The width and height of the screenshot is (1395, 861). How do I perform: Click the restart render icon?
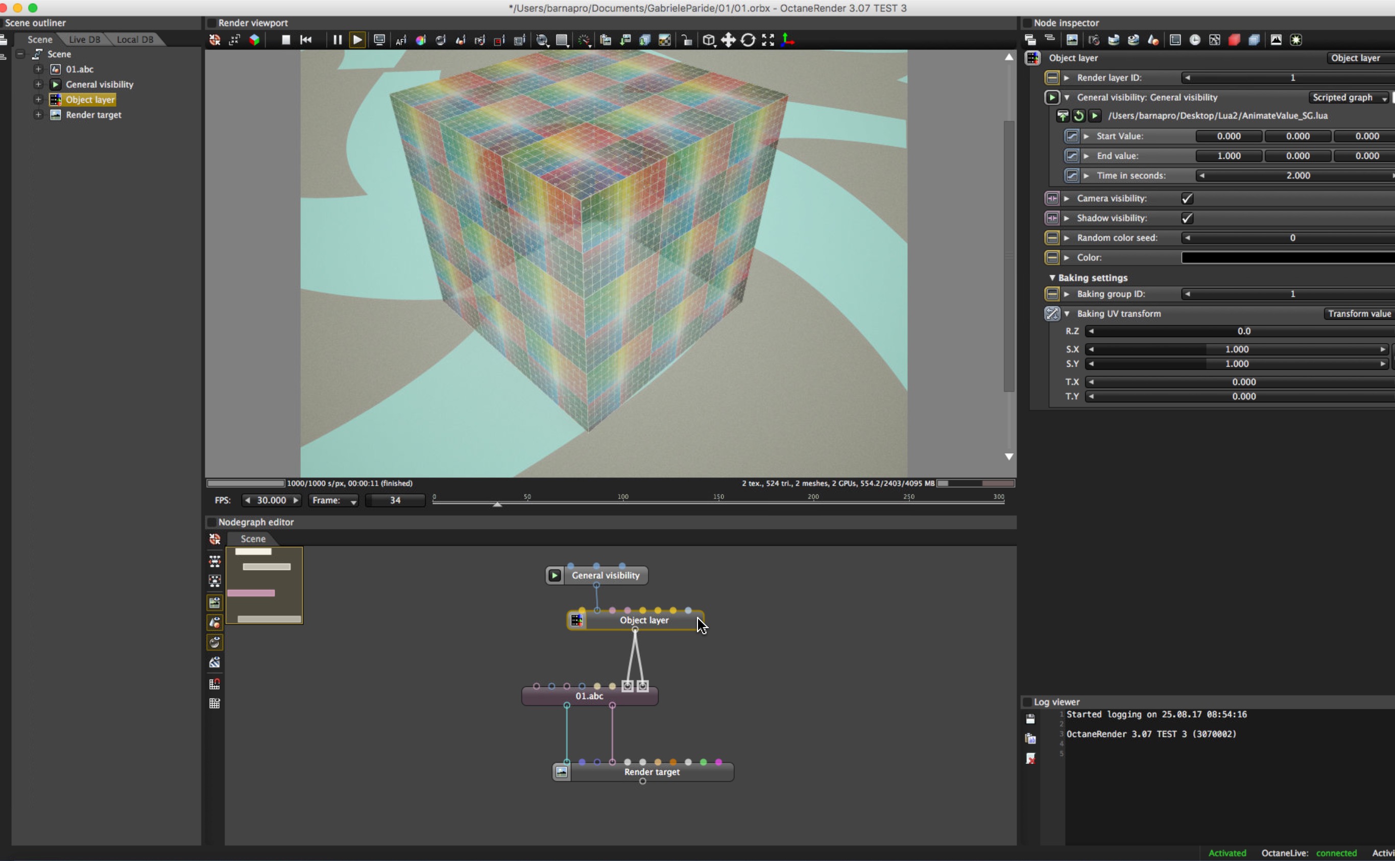306,40
